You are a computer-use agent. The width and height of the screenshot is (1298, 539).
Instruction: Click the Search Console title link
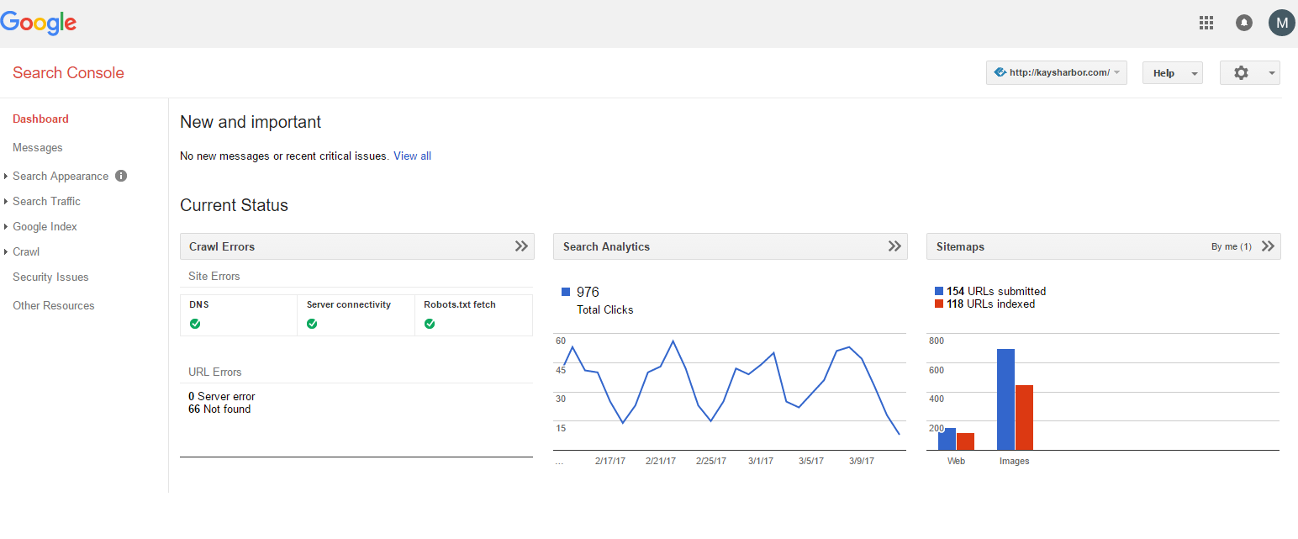tap(68, 73)
